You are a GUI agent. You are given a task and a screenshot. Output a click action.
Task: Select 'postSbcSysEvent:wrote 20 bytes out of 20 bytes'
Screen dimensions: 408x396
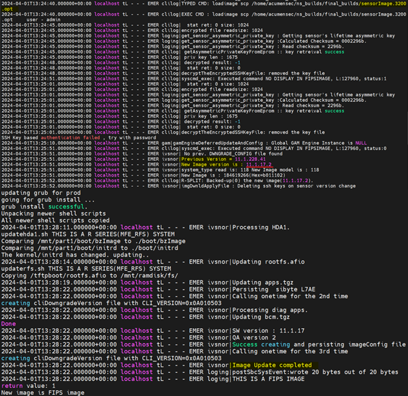pyautogui.click(x=315, y=372)
